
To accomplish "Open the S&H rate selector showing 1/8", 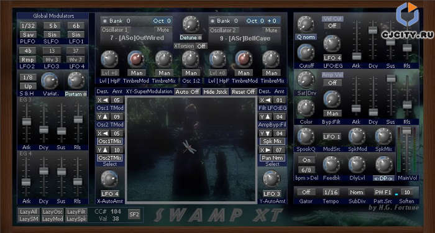I will [x=28, y=78].
